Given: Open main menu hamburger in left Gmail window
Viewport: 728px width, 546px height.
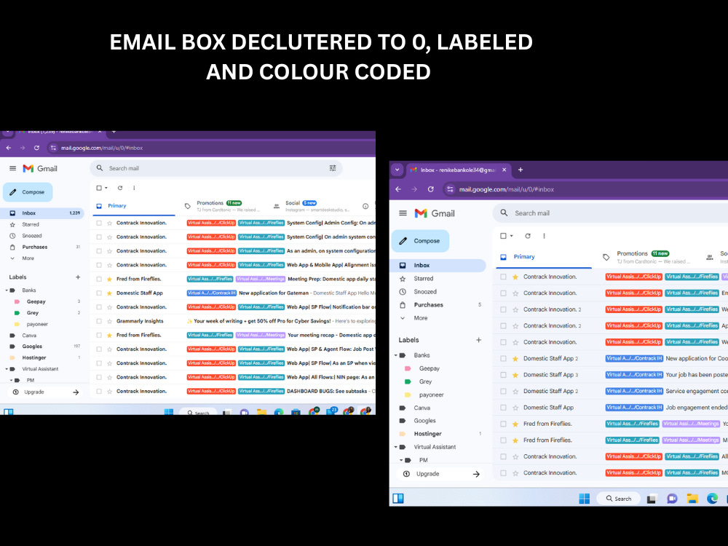Looking at the screenshot, I should tap(12, 169).
